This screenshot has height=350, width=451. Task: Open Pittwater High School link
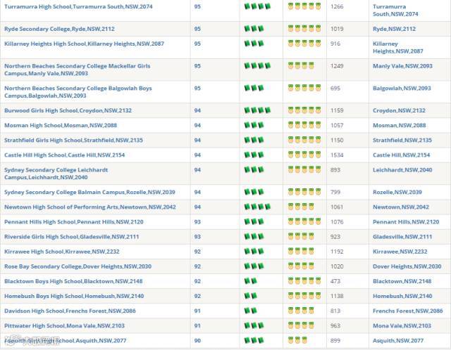(x=64, y=326)
